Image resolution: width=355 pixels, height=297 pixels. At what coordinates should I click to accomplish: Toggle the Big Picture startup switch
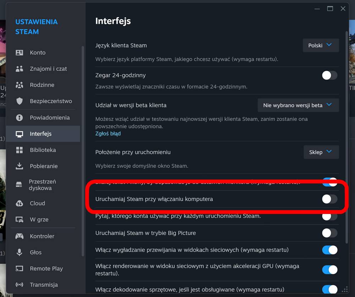tap(330, 233)
